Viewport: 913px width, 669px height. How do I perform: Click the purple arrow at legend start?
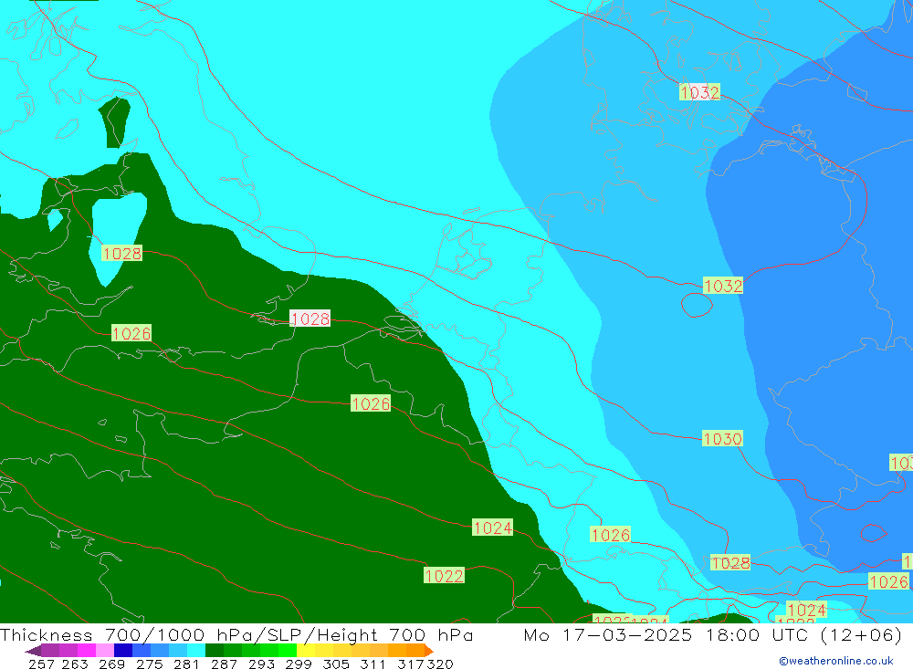click(33, 651)
